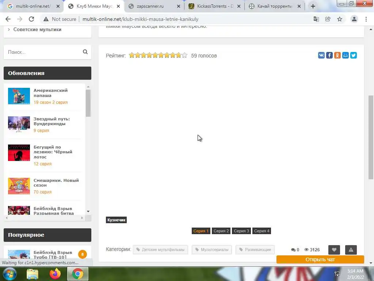The width and height of the screenshot is (374, 281).
Task: Click the comments count icon
Action: click(293, 250)
